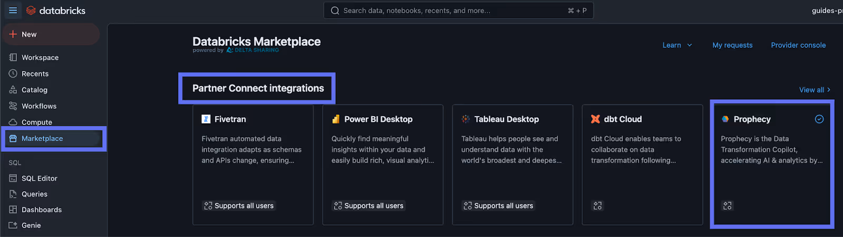This screenshot has width=843, height=237.
Task: Click the Queries document icon
Action: [x=13, y=194]
